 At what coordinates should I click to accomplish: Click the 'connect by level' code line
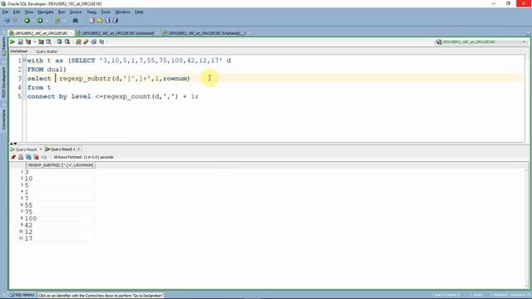tap(113, 96)
